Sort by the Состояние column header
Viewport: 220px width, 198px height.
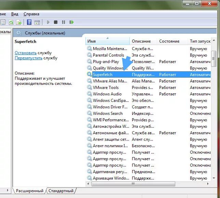(172, 41)
